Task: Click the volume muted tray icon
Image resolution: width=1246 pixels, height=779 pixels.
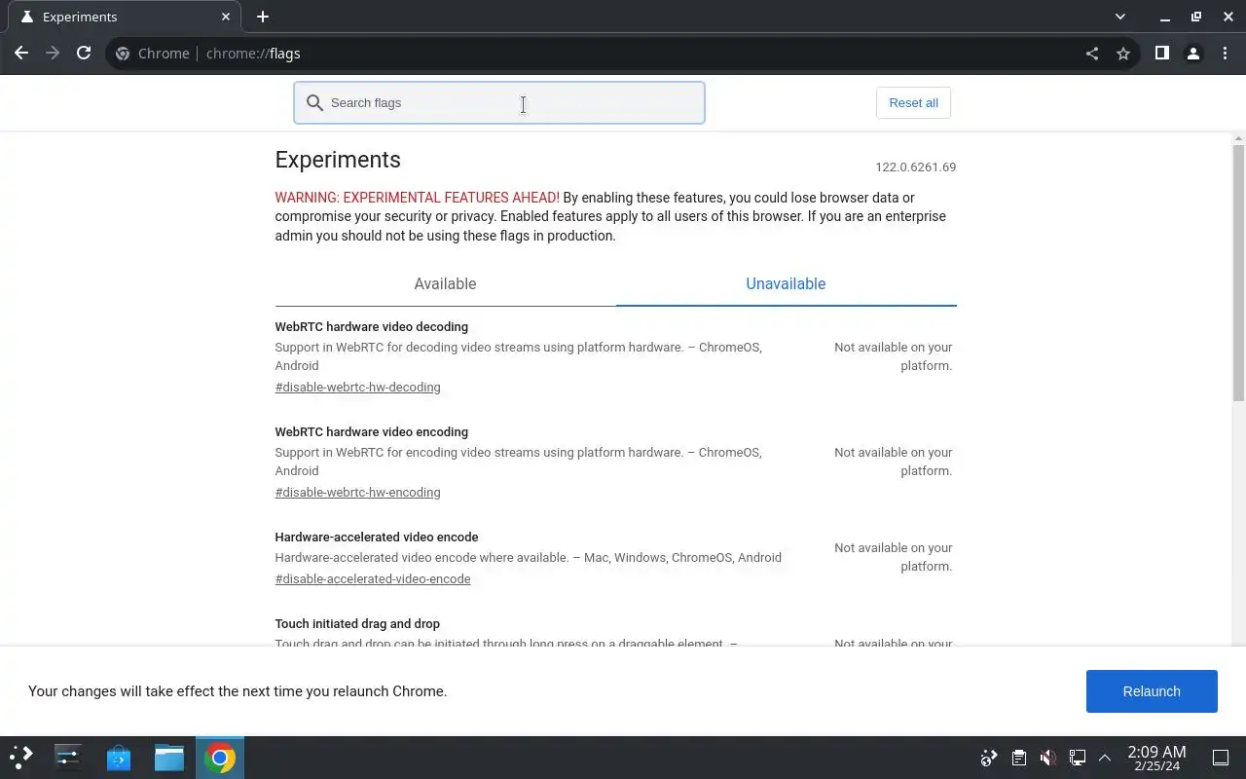Action: pyautogui.click(x=1047, y=758)
